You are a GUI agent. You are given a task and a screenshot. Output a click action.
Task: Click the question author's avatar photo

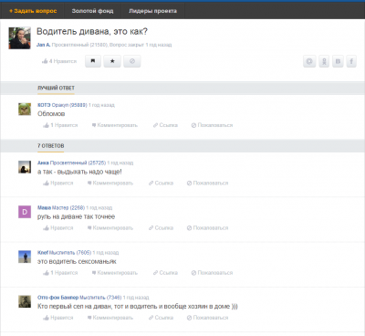20,38
